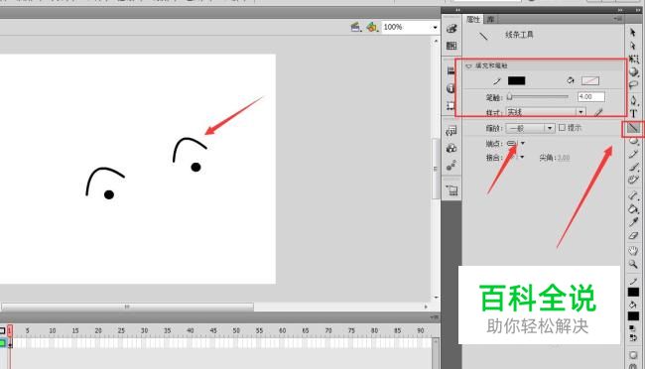Open the Code Snippets panel icon
The image size is (645, 369).
click(x=451, y=131)
